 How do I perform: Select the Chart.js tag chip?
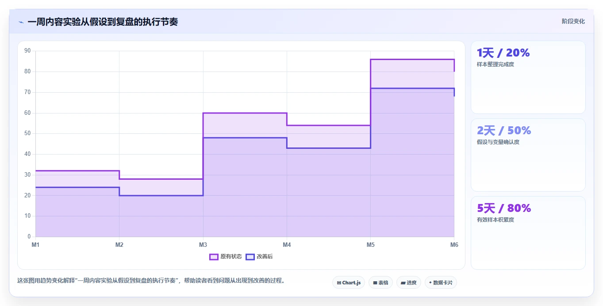click(349, 283)
